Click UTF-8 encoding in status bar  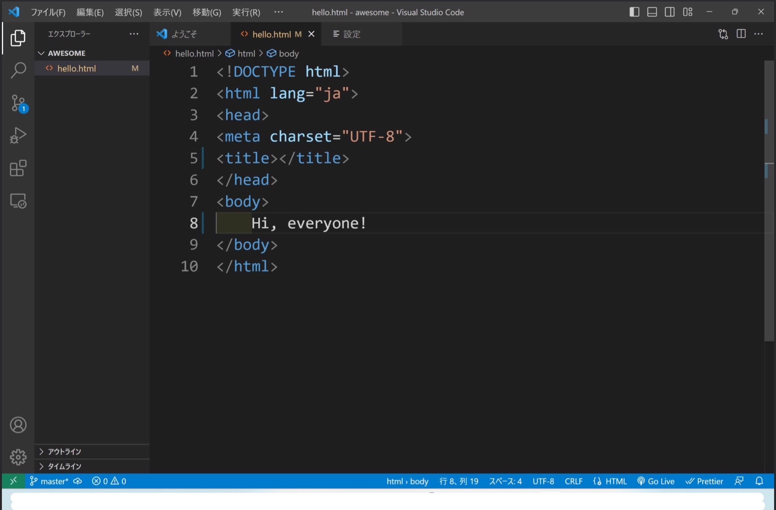pos(543,481)
